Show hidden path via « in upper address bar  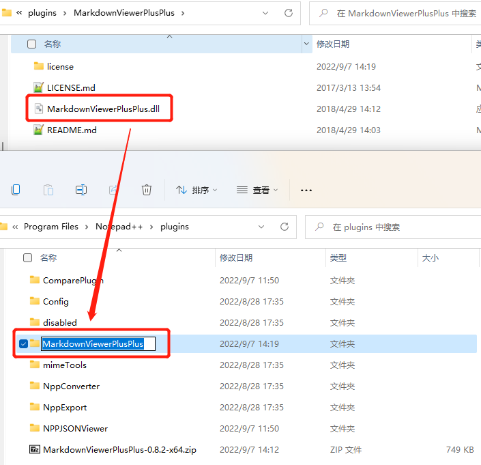click(x=19, y=13)
